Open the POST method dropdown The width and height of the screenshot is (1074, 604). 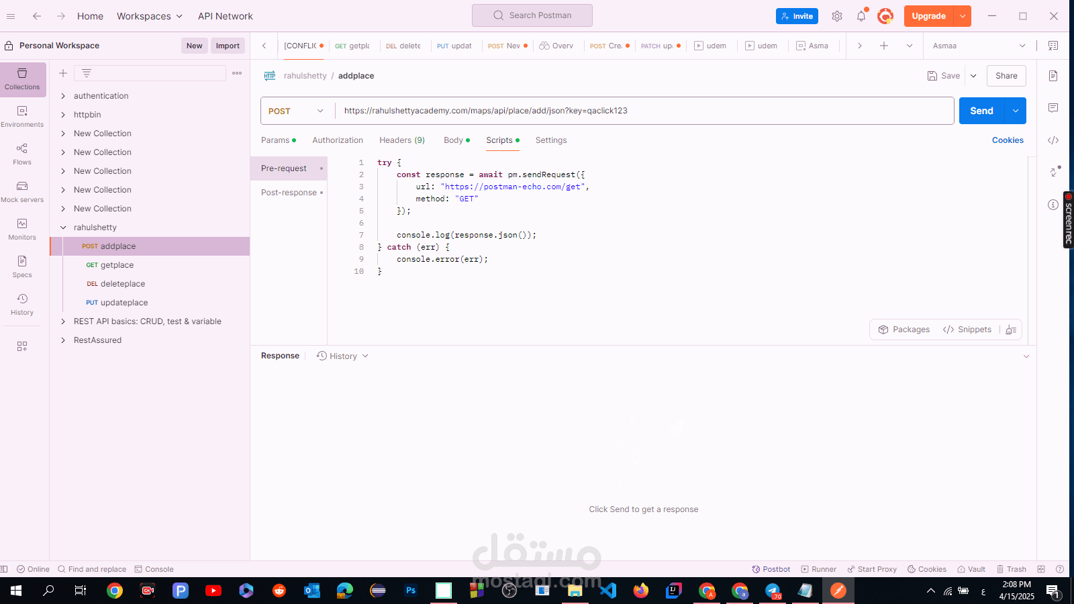[x=296, y=111]
